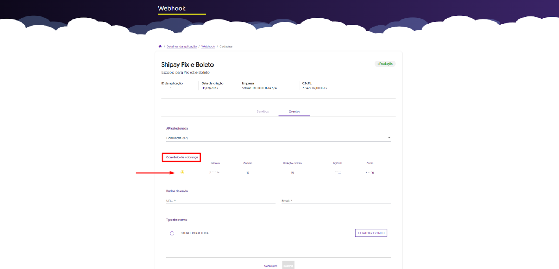Go to the Webhook breadcrumb link
Viewport: 559px width, 269px height.
pyautogui.click(x=208, y=46)
